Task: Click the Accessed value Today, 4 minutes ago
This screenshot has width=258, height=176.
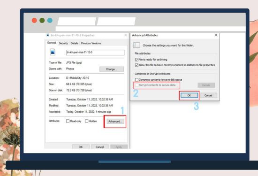Action: tap(89, 112)
